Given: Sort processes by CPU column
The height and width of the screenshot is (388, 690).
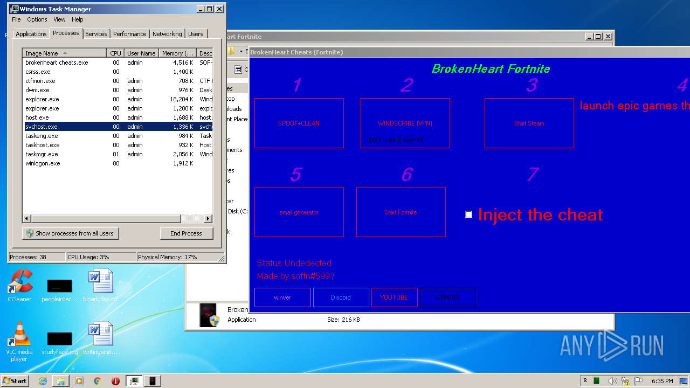Looking at the screenshot, I should [x=115, y=53].
